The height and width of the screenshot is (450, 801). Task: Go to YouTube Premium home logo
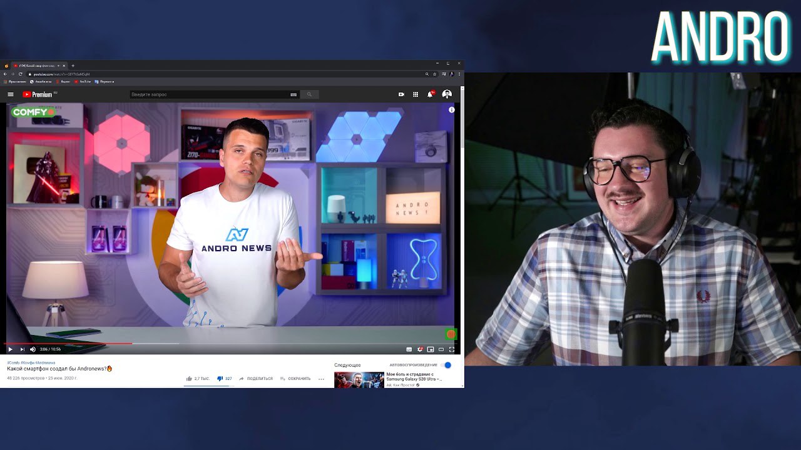(x=38, y=94)
